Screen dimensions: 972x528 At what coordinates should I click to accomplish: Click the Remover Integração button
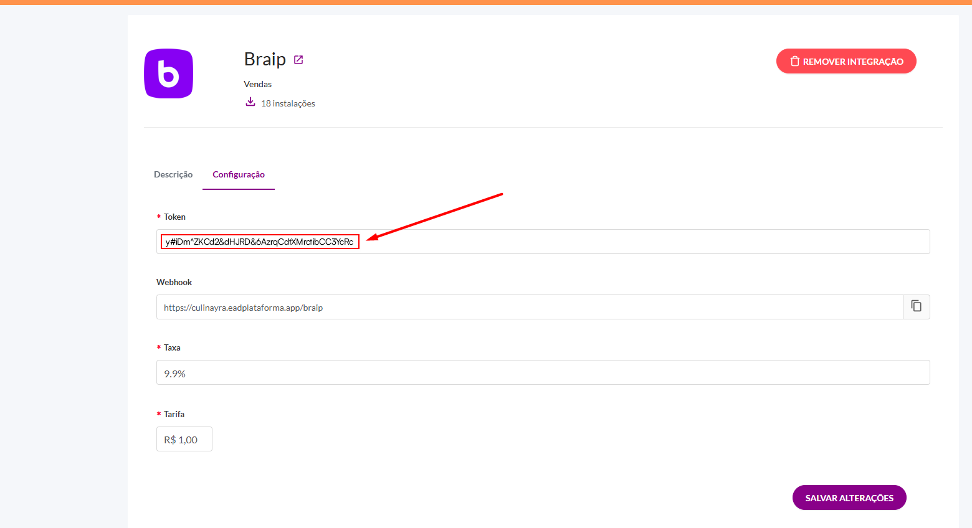pos(846,61)
